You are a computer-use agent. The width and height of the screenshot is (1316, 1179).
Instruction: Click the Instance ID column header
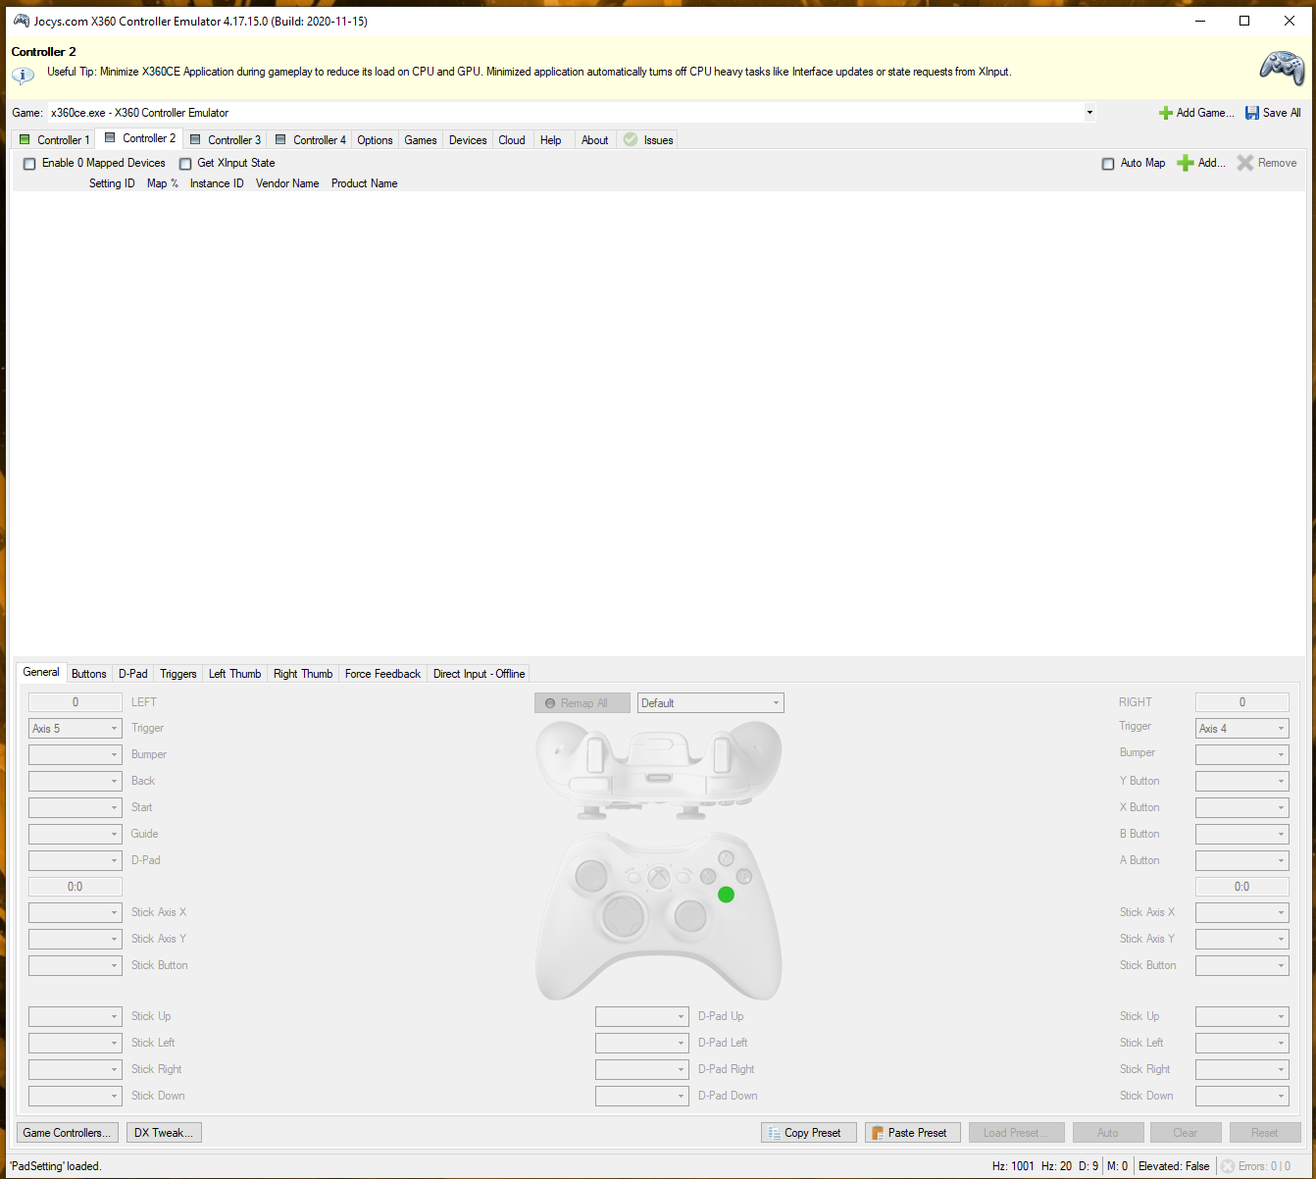[217, 183]
